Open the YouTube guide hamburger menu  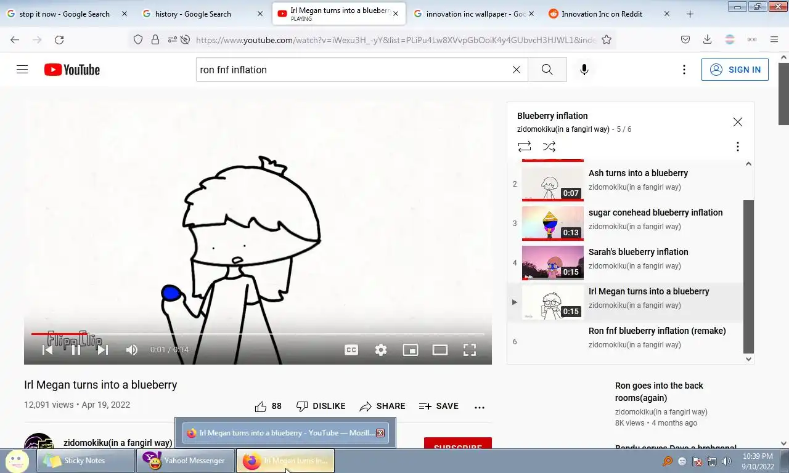tap(22, 70)
